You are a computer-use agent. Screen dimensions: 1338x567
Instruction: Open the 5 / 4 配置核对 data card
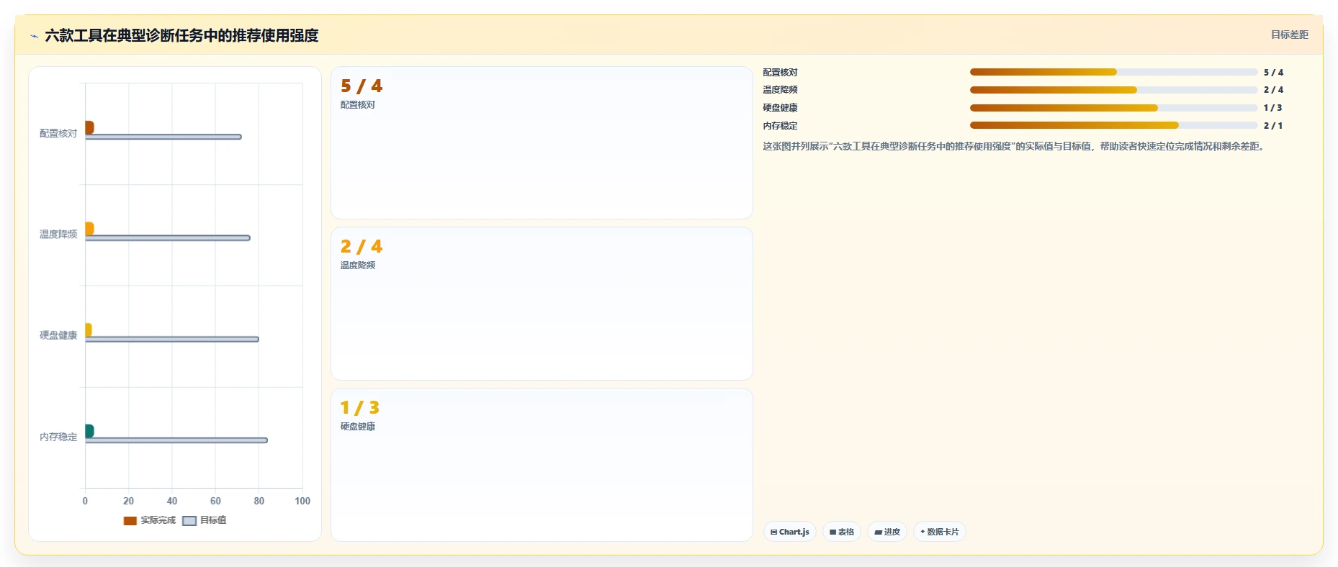coord(542,143)
